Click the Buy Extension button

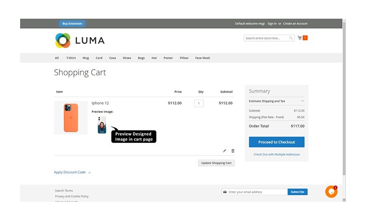72,23
